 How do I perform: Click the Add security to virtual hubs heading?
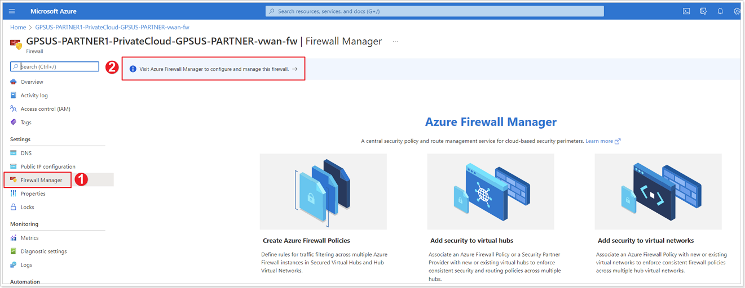point(471,241)
